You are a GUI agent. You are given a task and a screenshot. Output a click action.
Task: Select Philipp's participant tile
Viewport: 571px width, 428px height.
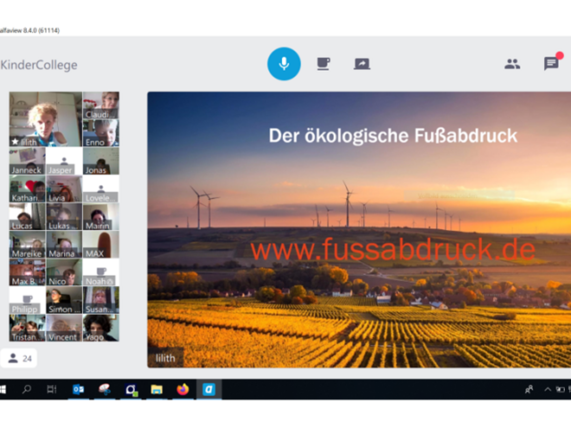tap(27, 301)
